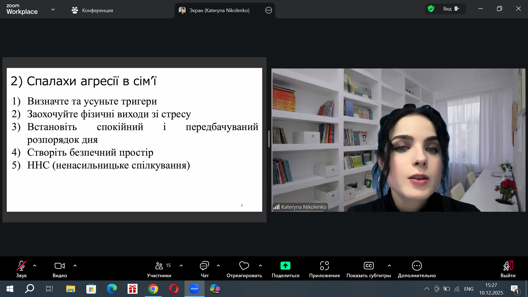The width and height of the screenshot is (528, 297).
Task: Click the Отреагировать heart reaction icon
Action: (x=244, y=266)
